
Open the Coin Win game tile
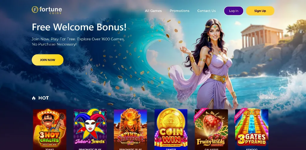[171, 129]
